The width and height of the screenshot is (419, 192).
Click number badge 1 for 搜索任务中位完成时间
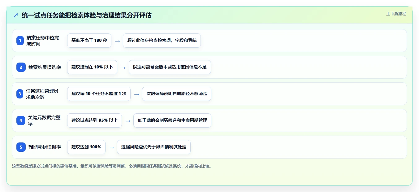tap(20, 41)
